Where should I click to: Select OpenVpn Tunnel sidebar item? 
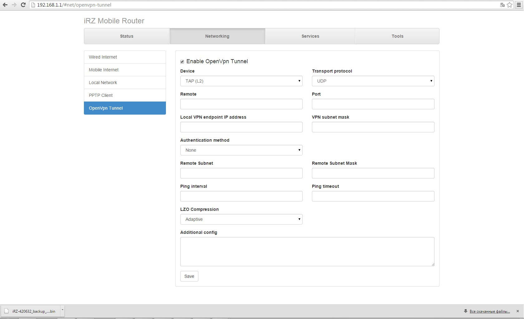[125, 108]
